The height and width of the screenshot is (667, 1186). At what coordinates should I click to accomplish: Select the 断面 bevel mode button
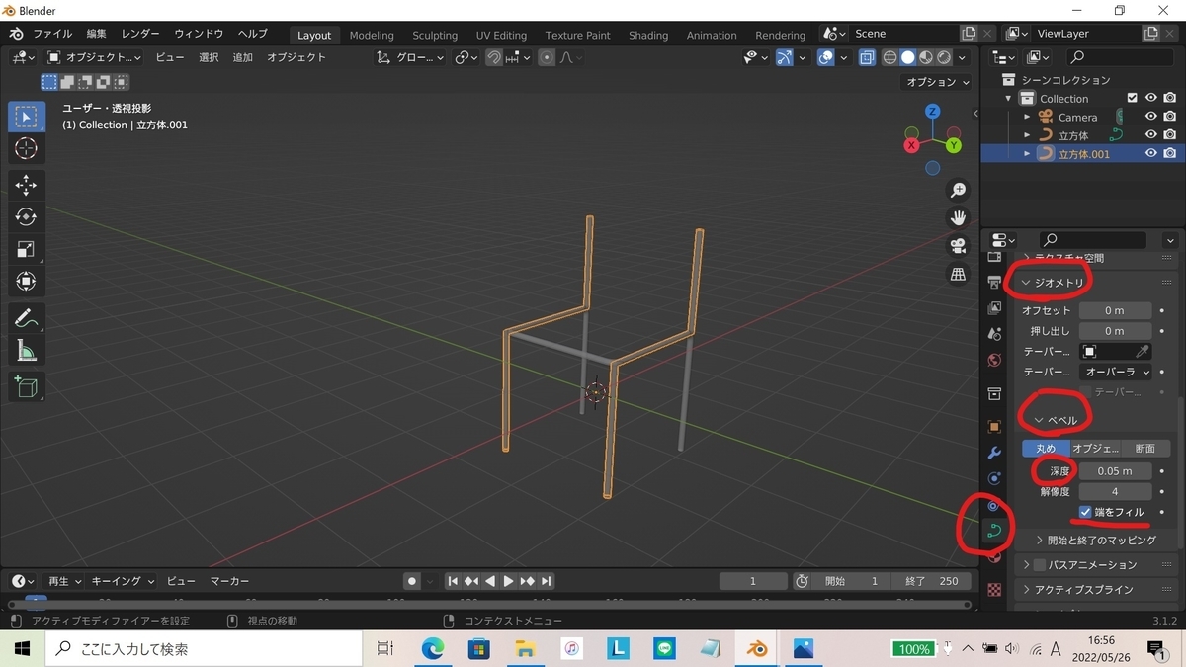pos(1145,448)
